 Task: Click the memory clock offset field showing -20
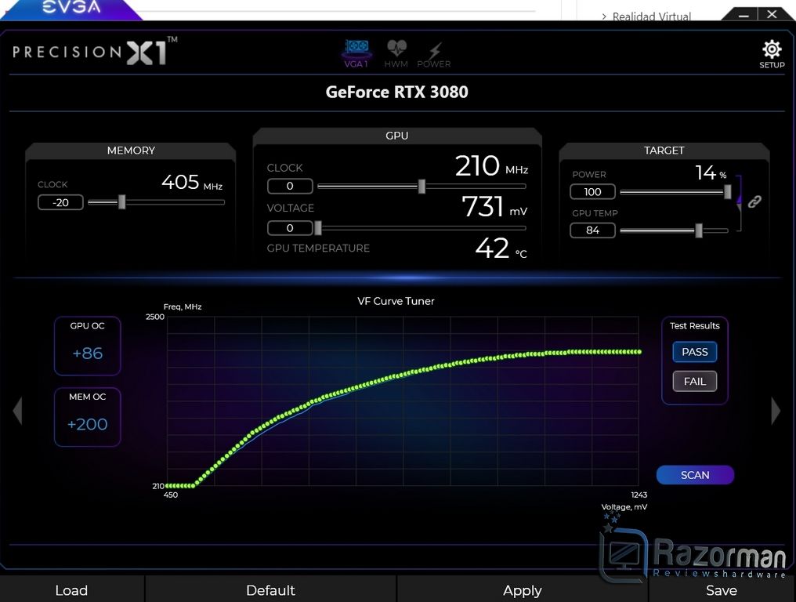(x=60, y=202)
